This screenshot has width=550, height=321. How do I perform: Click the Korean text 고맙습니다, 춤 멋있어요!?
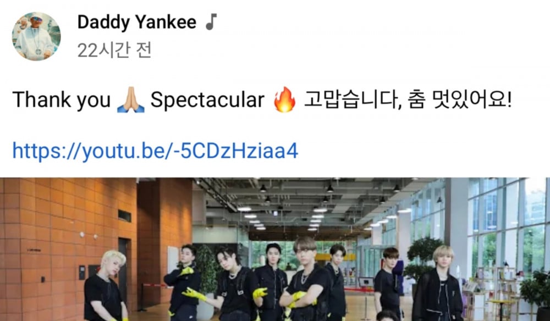[x=408, y=100]
